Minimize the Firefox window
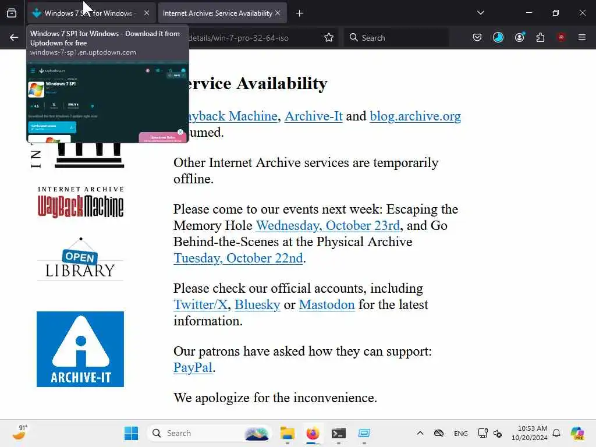The image size is (596, 447). pyautogui.click(x=528, y=13)
